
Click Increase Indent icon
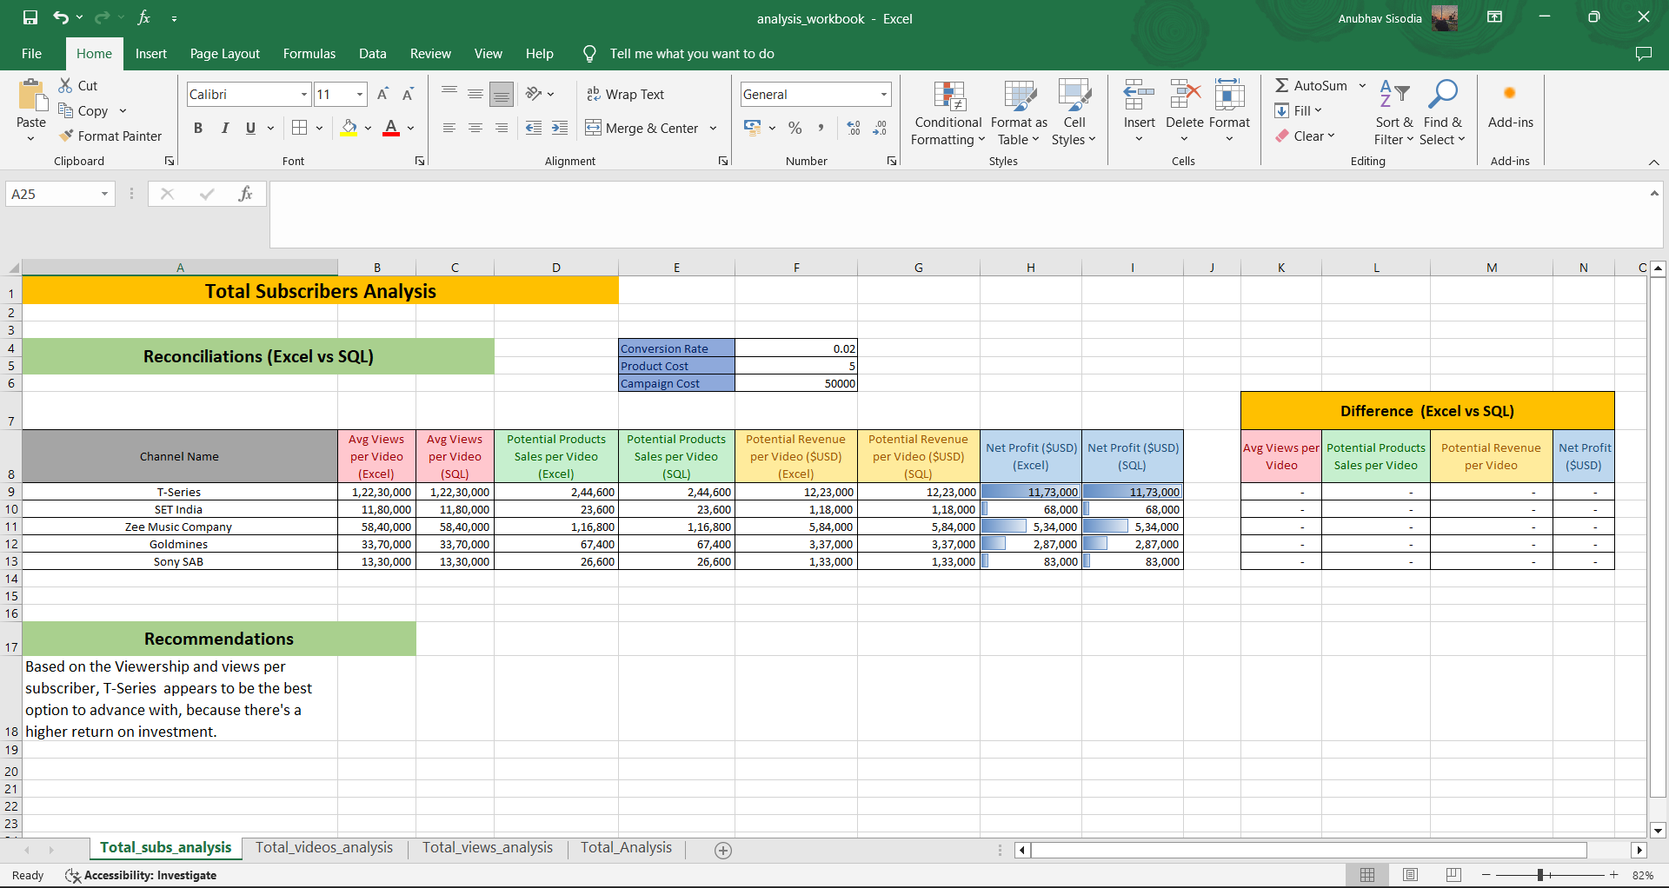click(560, 128)
